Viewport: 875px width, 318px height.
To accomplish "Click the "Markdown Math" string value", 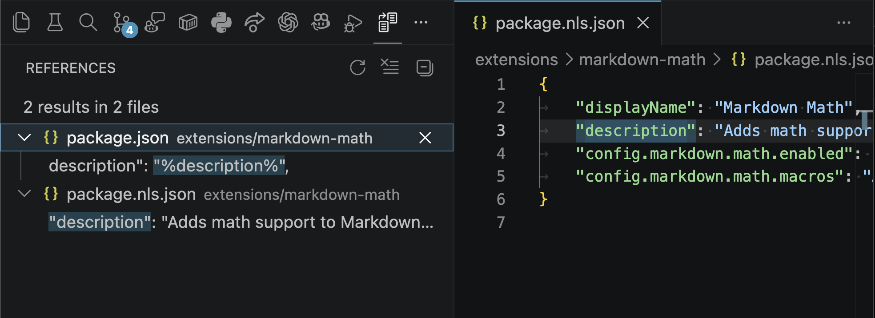I will pyautogui.click(x=783, y=107).
